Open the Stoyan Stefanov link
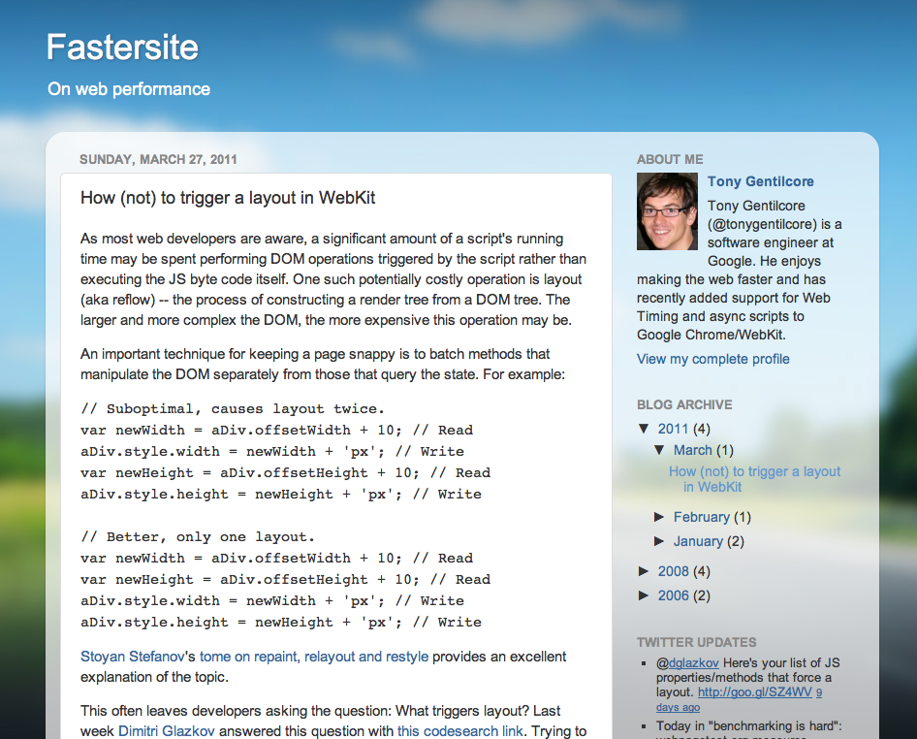Image resolution: width=917 pixels, height=739 pixels. (x=132, y=657)
